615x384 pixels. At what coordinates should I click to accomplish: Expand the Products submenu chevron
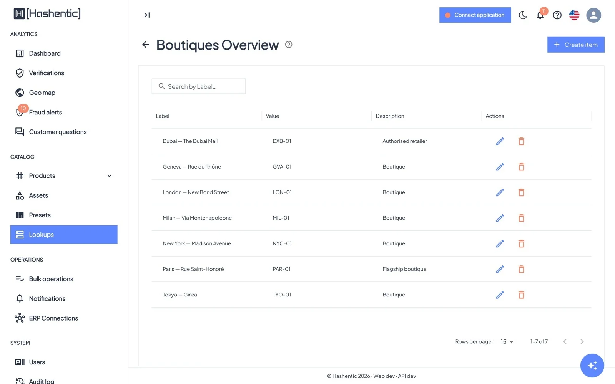pos(109,176)
